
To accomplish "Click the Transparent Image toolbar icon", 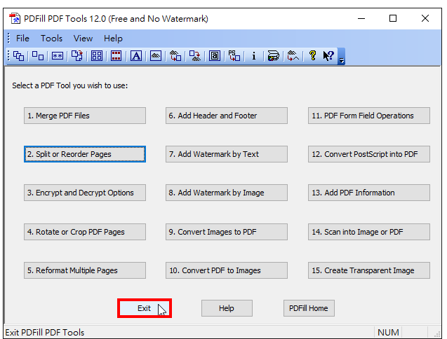I will tap(293, 56).
